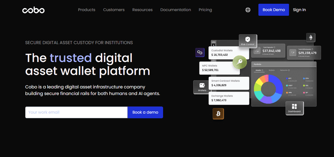Go to the Pricing page
Screen dimensions: 334x157
pyautogui.click(x=205, y=10)
